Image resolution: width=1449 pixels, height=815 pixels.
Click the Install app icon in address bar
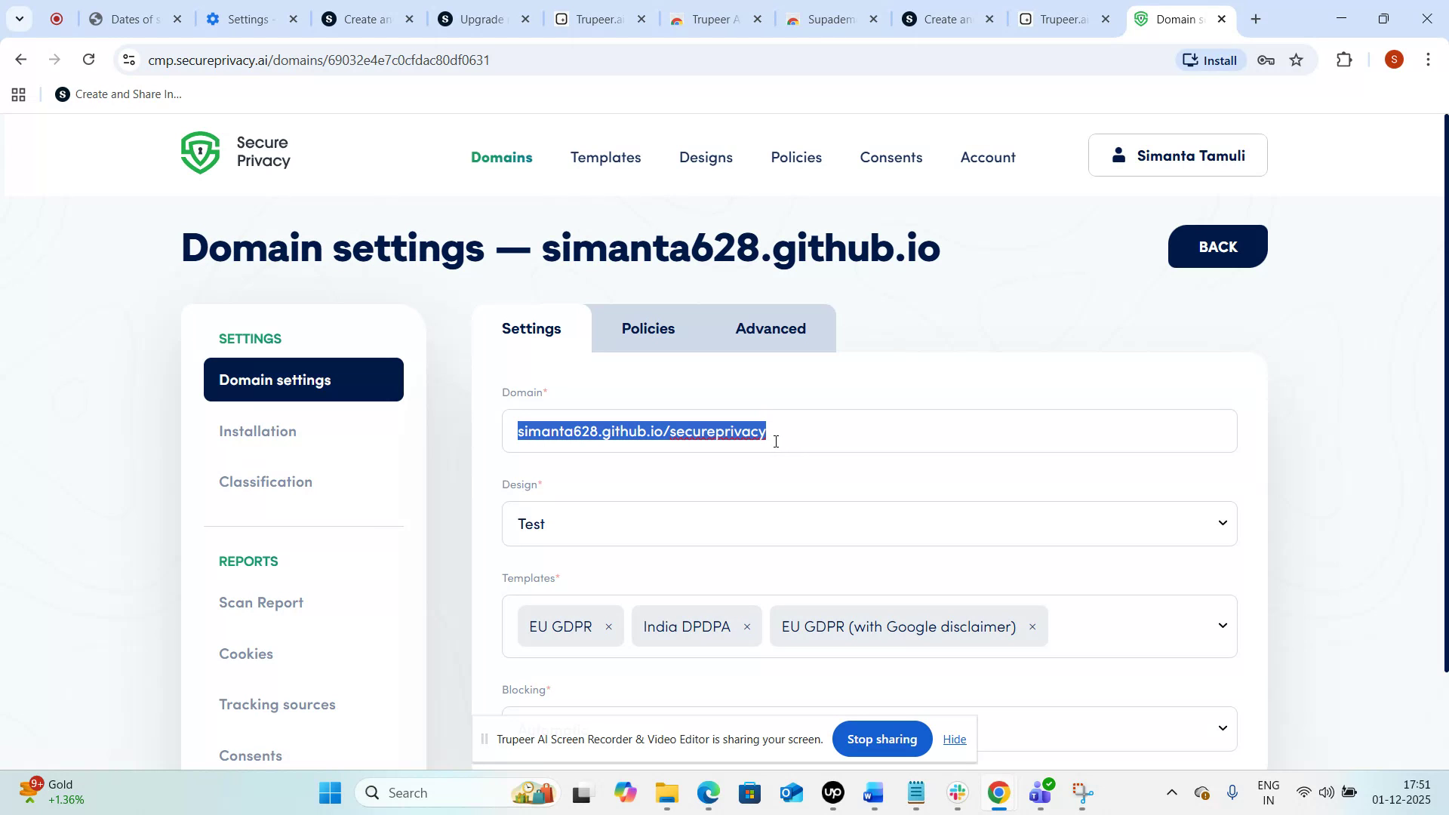(1209, 60)
